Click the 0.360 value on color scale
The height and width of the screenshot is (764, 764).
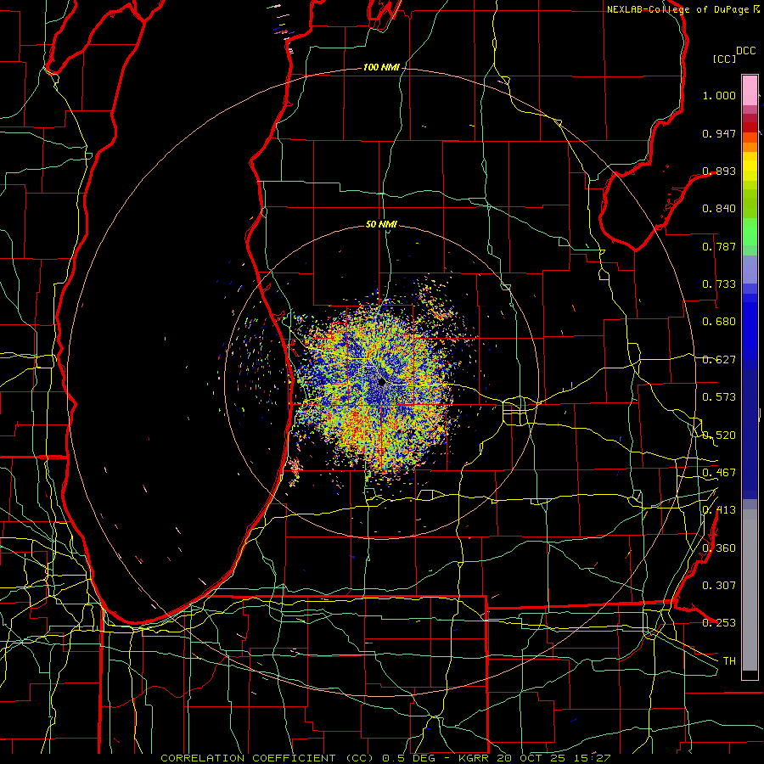719,548
